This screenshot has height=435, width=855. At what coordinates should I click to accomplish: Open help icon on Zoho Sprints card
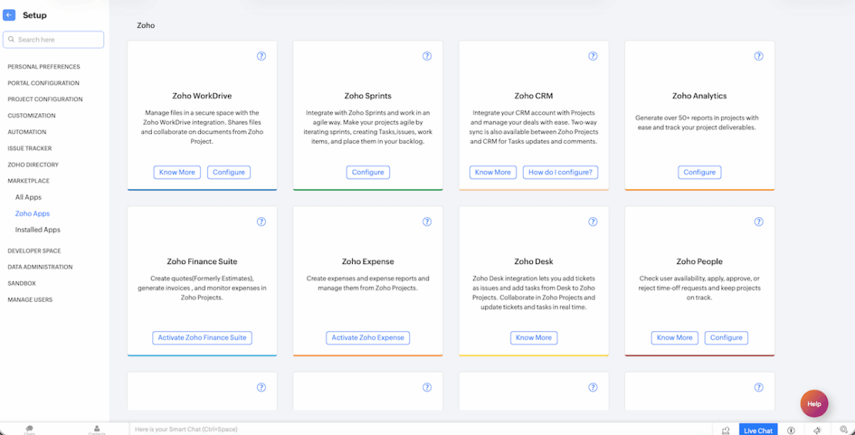pyautogui.click(x=427, y=56)
